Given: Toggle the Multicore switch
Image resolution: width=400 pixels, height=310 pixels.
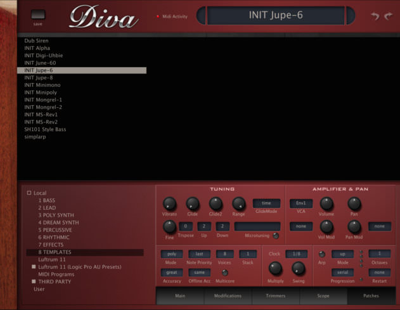Looking at the screenshot, I should point(225,273).
